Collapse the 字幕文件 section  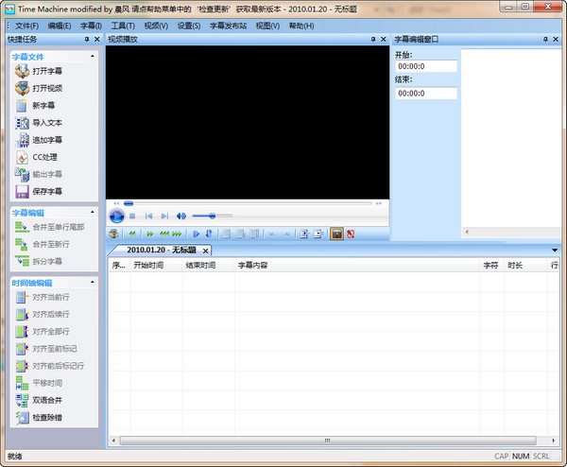pos(92,57)
